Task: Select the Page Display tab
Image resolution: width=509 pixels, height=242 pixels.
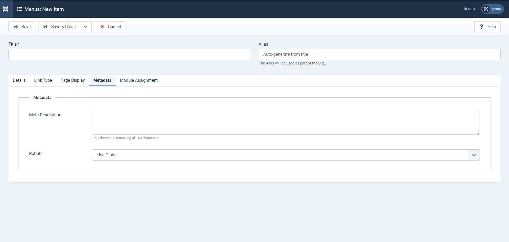Action: [x=72, y=80]
